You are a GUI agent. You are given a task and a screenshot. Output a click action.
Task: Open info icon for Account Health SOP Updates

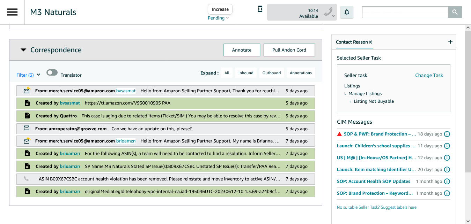pyautogui.click(x=447, y=181)
